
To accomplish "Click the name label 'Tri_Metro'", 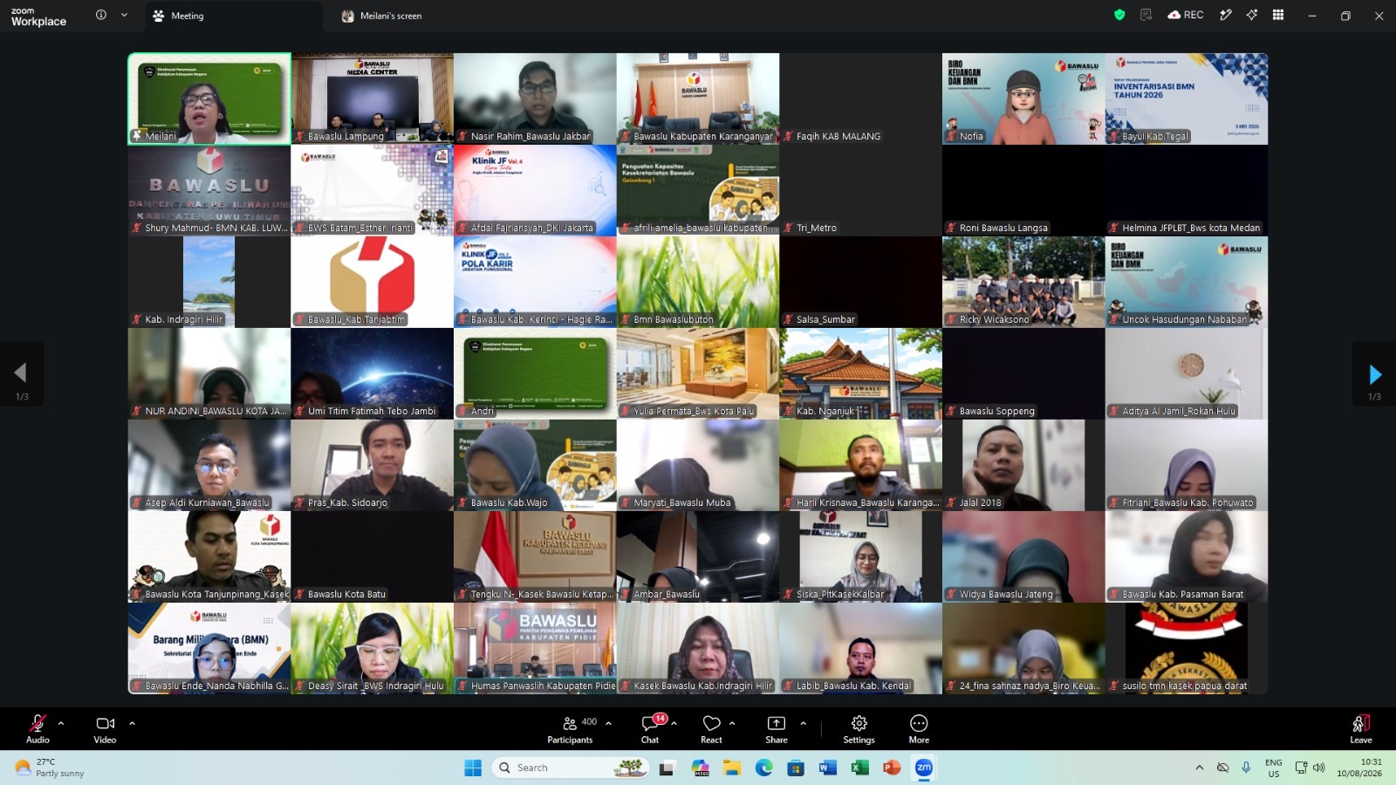I will (817, 228).
